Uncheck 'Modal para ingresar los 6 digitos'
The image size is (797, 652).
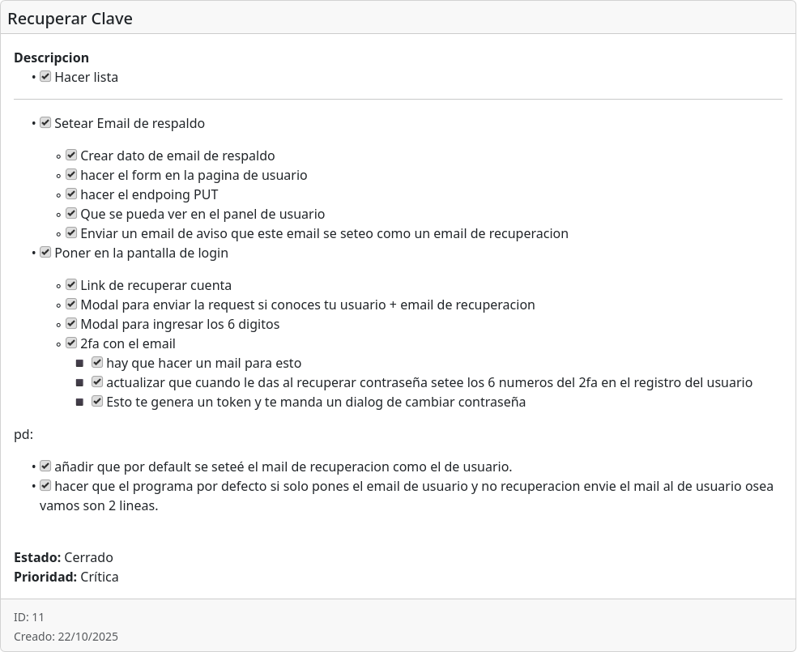click(x=72, y=324)
